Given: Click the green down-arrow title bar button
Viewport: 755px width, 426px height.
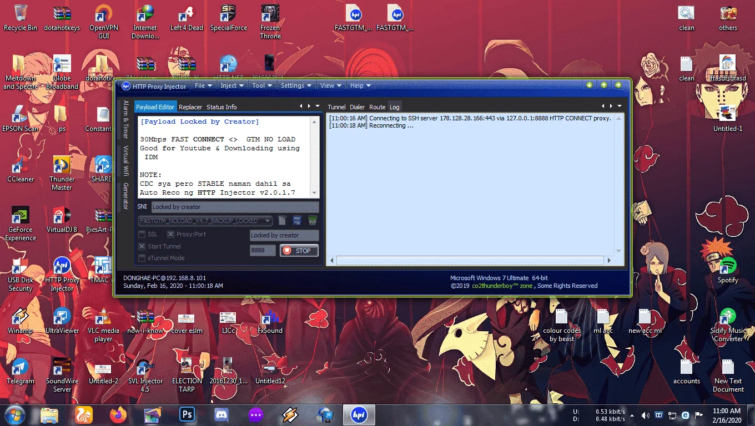Looking at the screenshot, I should click(590, 85).
